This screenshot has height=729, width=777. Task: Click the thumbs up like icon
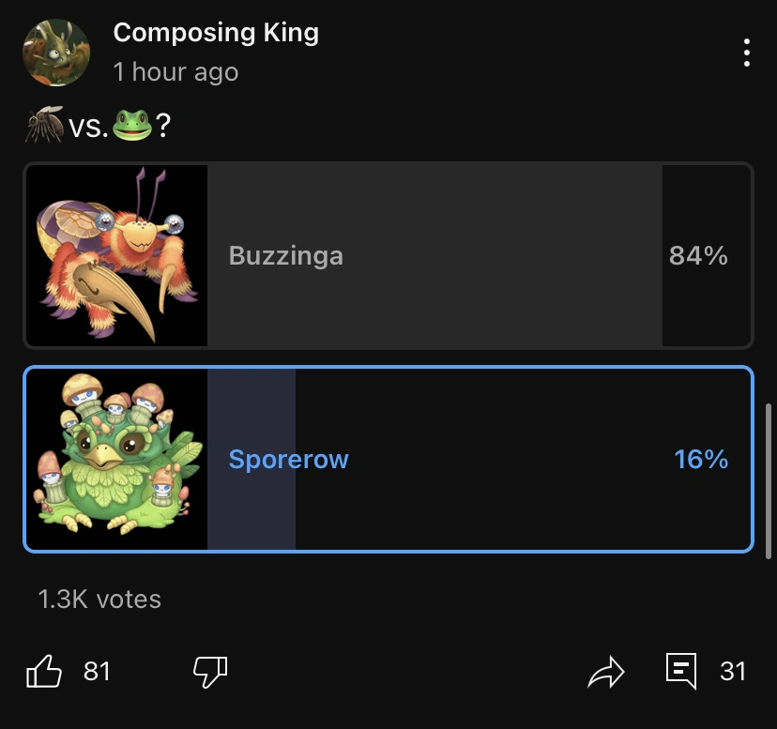pyautogui.click(x=44, y=671)
